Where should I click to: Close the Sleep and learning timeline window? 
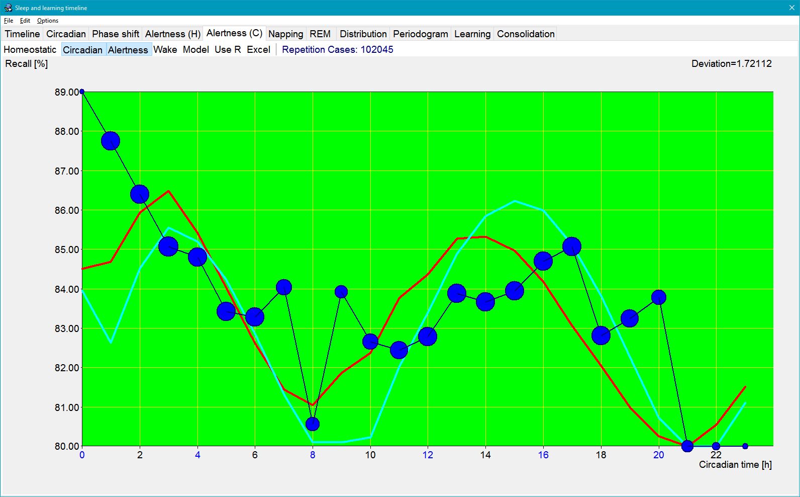[792, 8]
